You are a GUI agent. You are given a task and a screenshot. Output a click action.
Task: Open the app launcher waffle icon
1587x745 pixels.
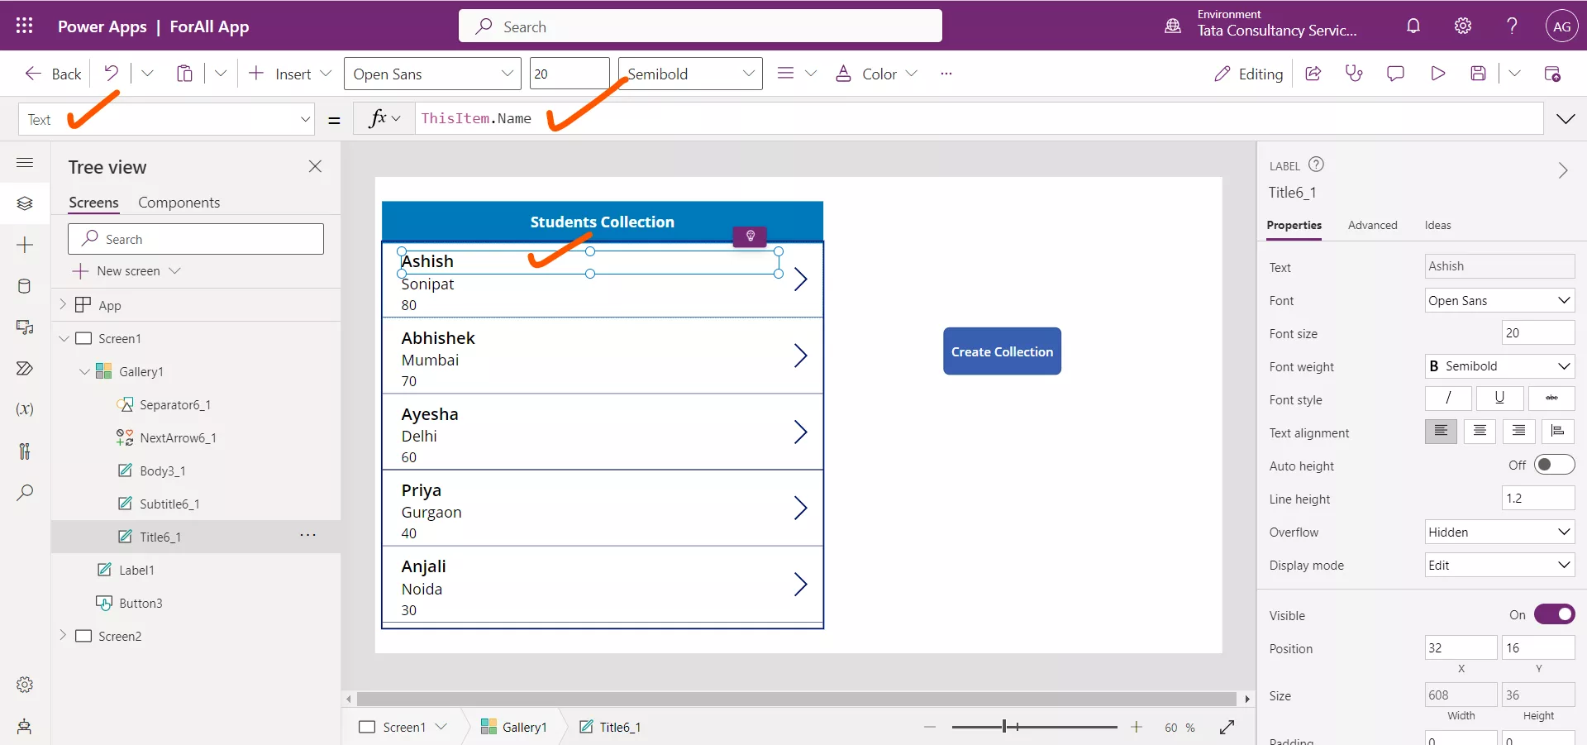[24, 26]
